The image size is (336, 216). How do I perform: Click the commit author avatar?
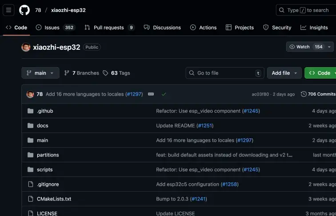pos(30,94)
